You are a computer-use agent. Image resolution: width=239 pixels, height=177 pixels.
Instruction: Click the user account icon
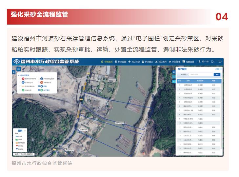click(200, 62)
